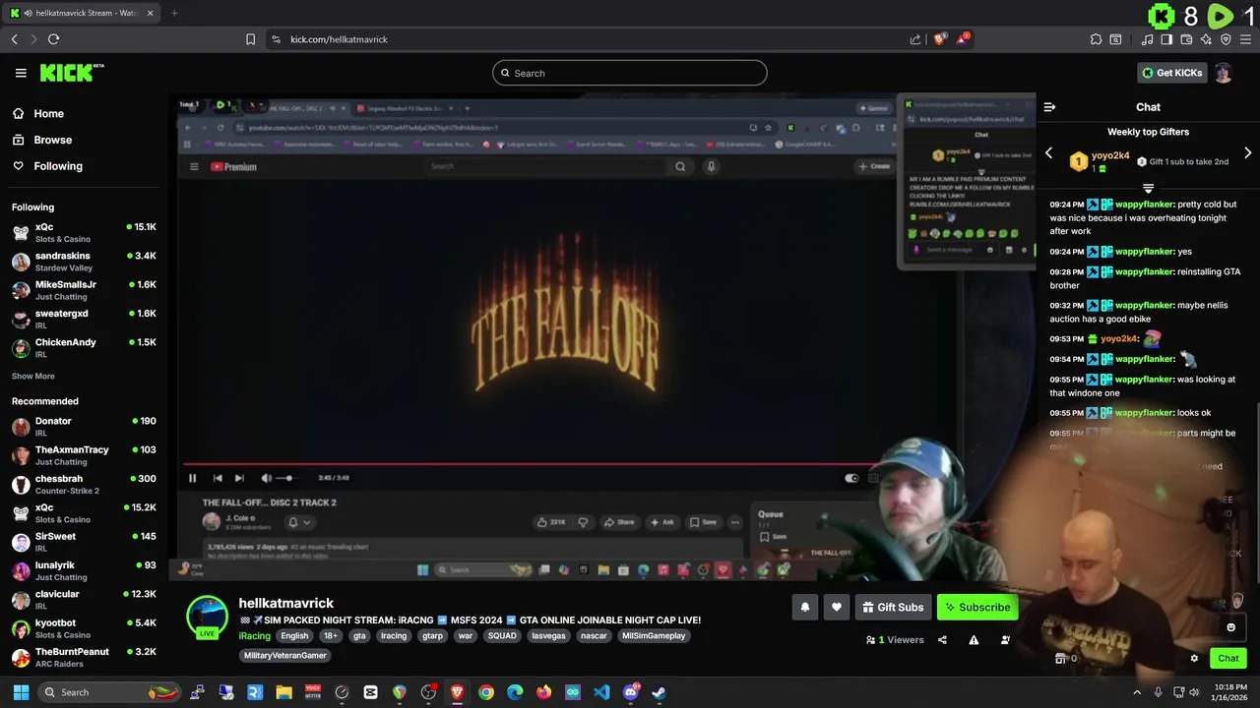This screenshot has height=708, width=1260.
Task: Open sweatergxd channel in sidebar
Action: pyautogui.click(x=84, y=319)
